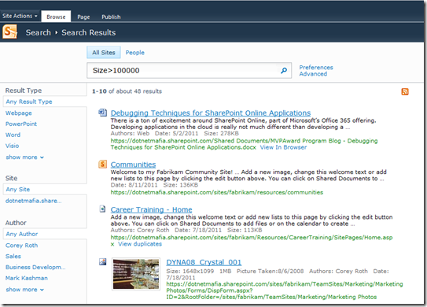Click the magnifier search icon
Image resolution: width=427 pixels, height=307 pixels.
point(284,71)
